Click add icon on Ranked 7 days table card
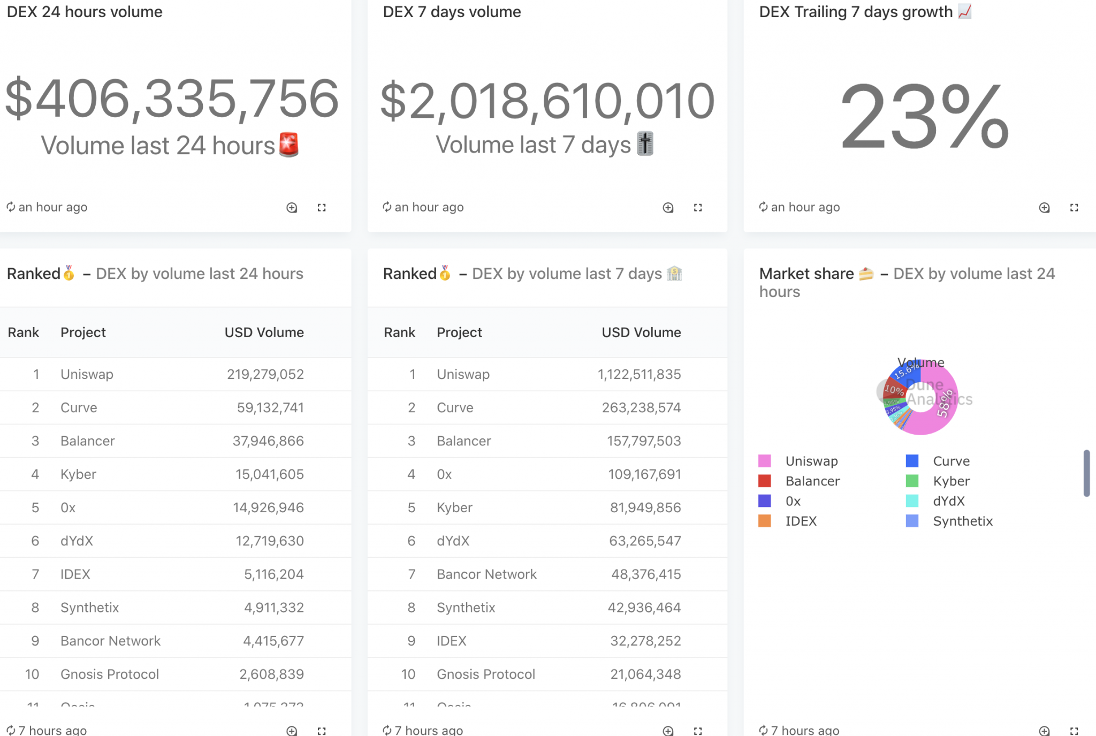This screenshot has height=736, width=1096. click(668, 731)
